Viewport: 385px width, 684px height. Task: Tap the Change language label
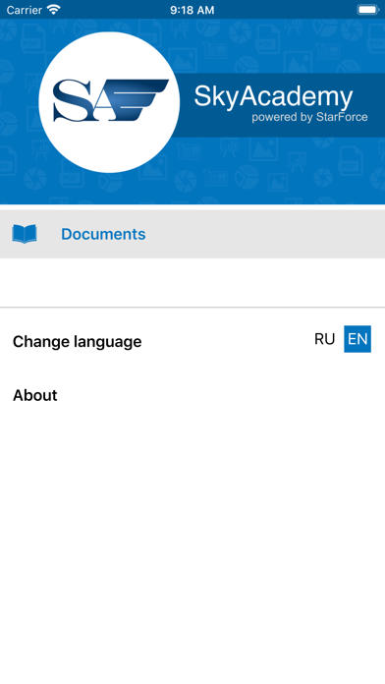pyautogui.click(x=78, y=342)
